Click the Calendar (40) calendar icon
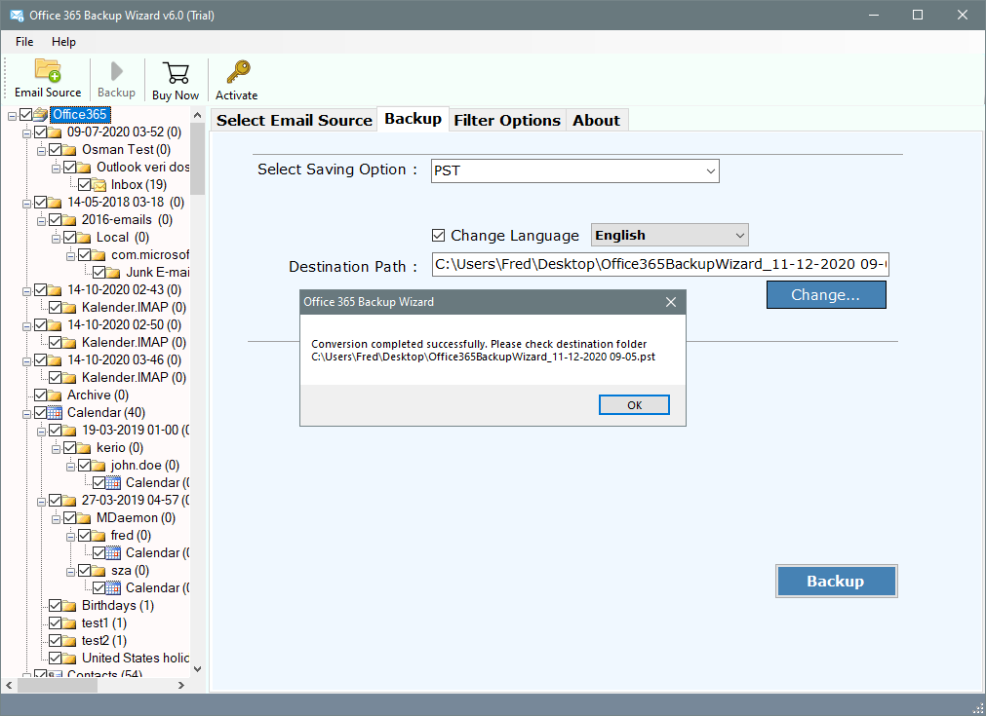This screenshot has width=986, height=716. (x=56, y=413)
